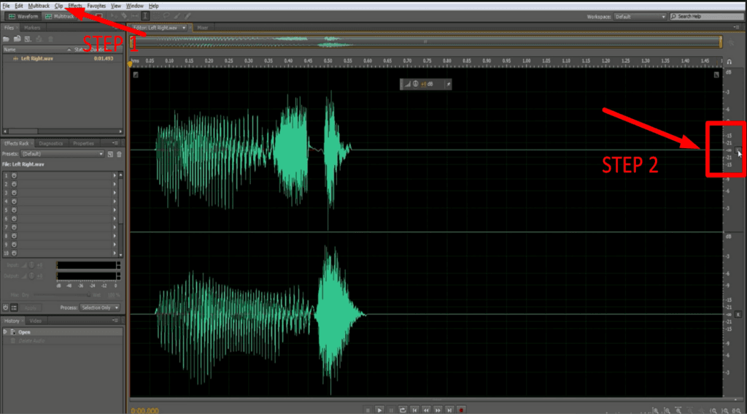Click the Fast Forward button
Screen dimensions: 747x414
438,410
